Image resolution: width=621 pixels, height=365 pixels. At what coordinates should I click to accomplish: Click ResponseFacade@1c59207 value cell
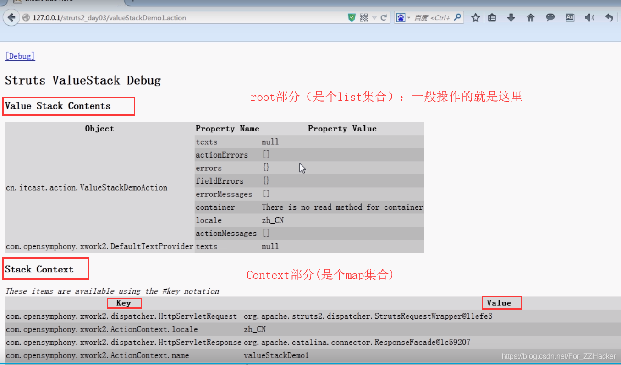click(x=357, y=342)
